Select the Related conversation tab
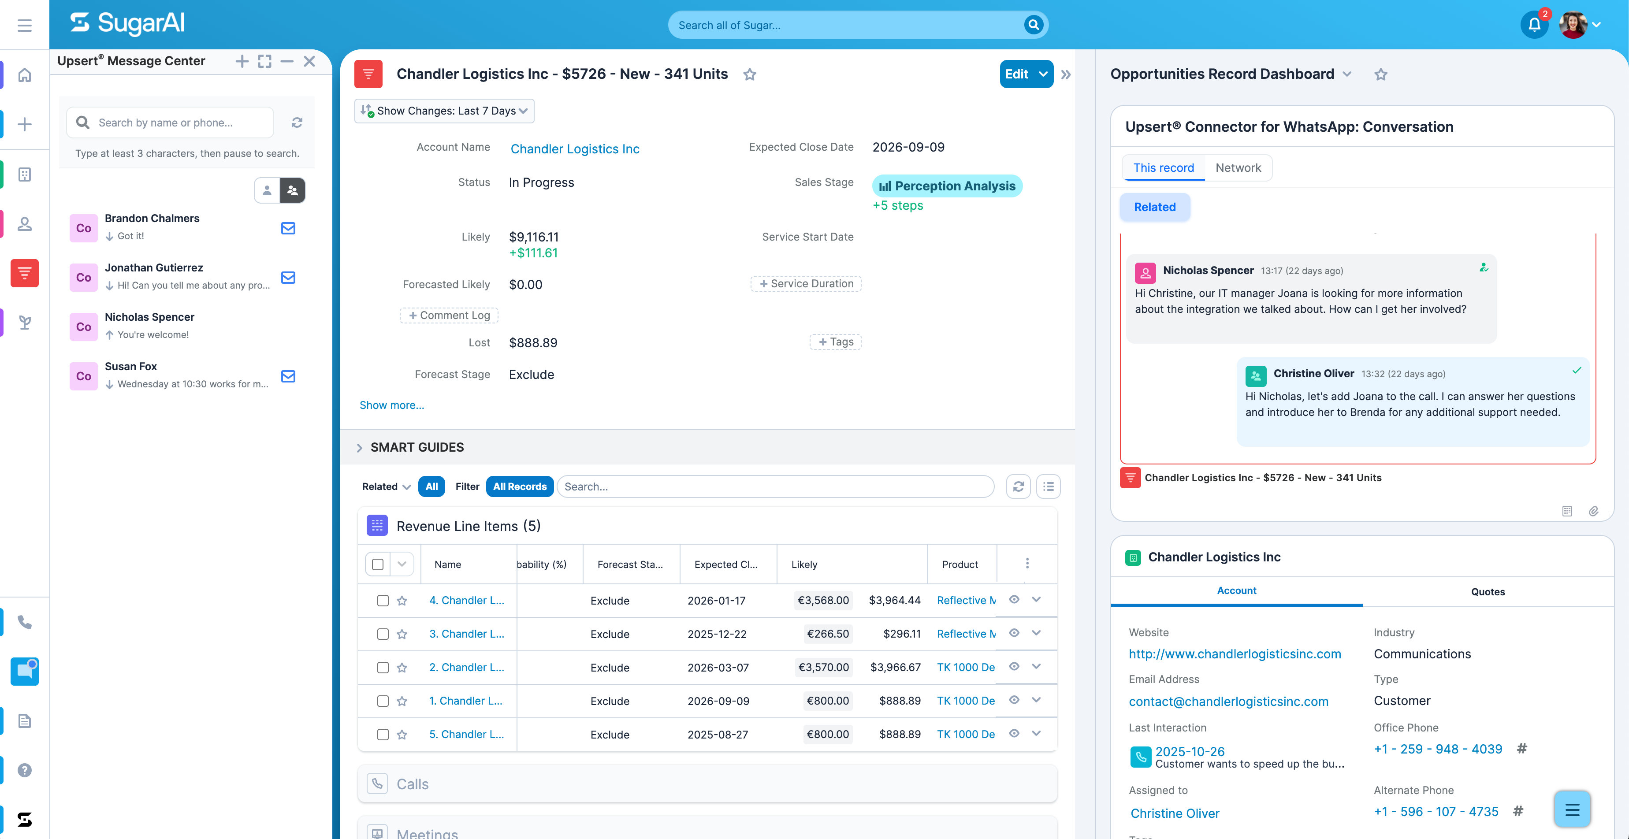The height and width of the screenshot is (839, 1629). pyautogui.click(x=1154, y=207)
